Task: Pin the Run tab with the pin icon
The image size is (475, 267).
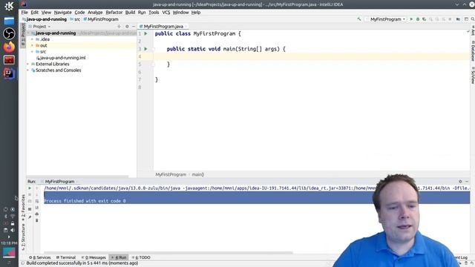Action: (x=30, y=217)
